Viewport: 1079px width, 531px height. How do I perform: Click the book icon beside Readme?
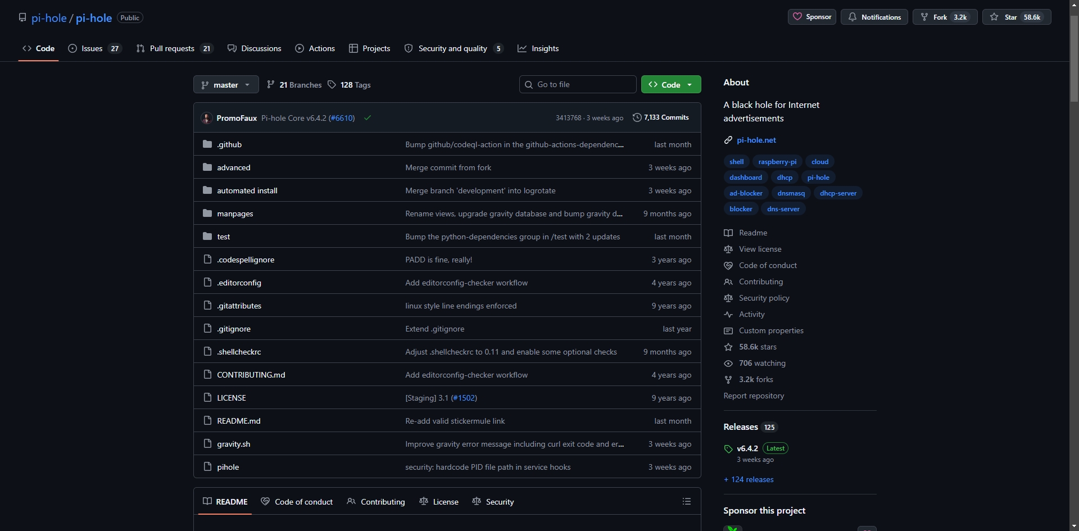click(x=728, y=233)
